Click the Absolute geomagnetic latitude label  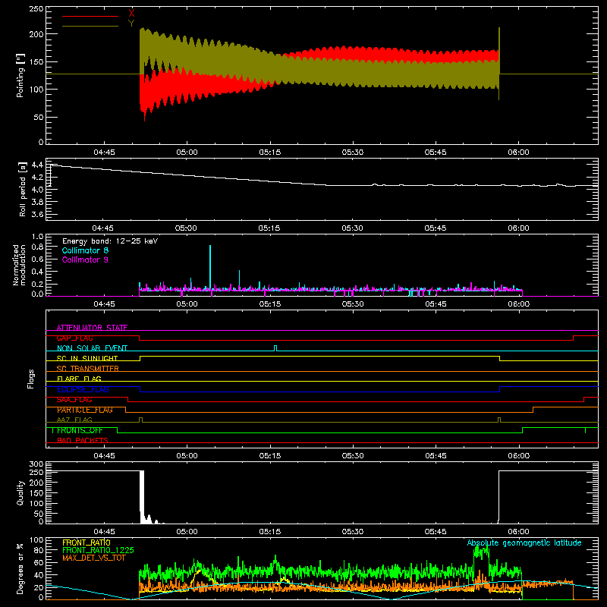pos(524,543)
